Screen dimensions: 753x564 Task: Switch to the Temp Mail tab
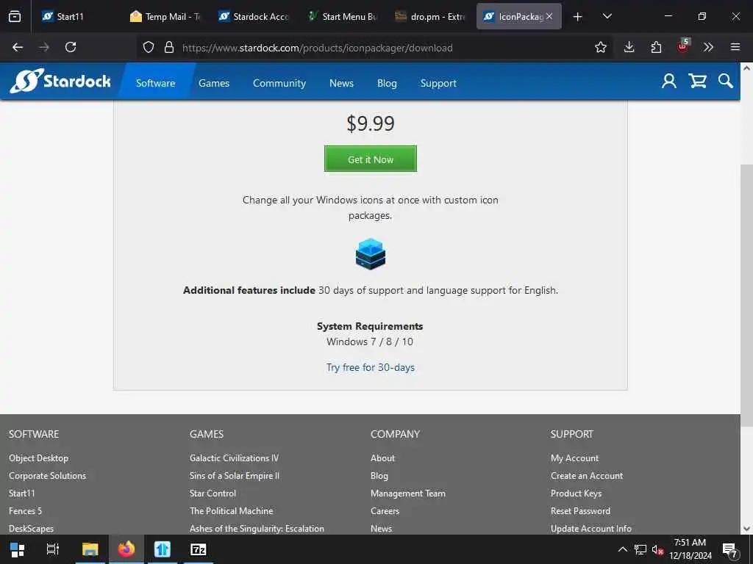(x=165, y=16)
